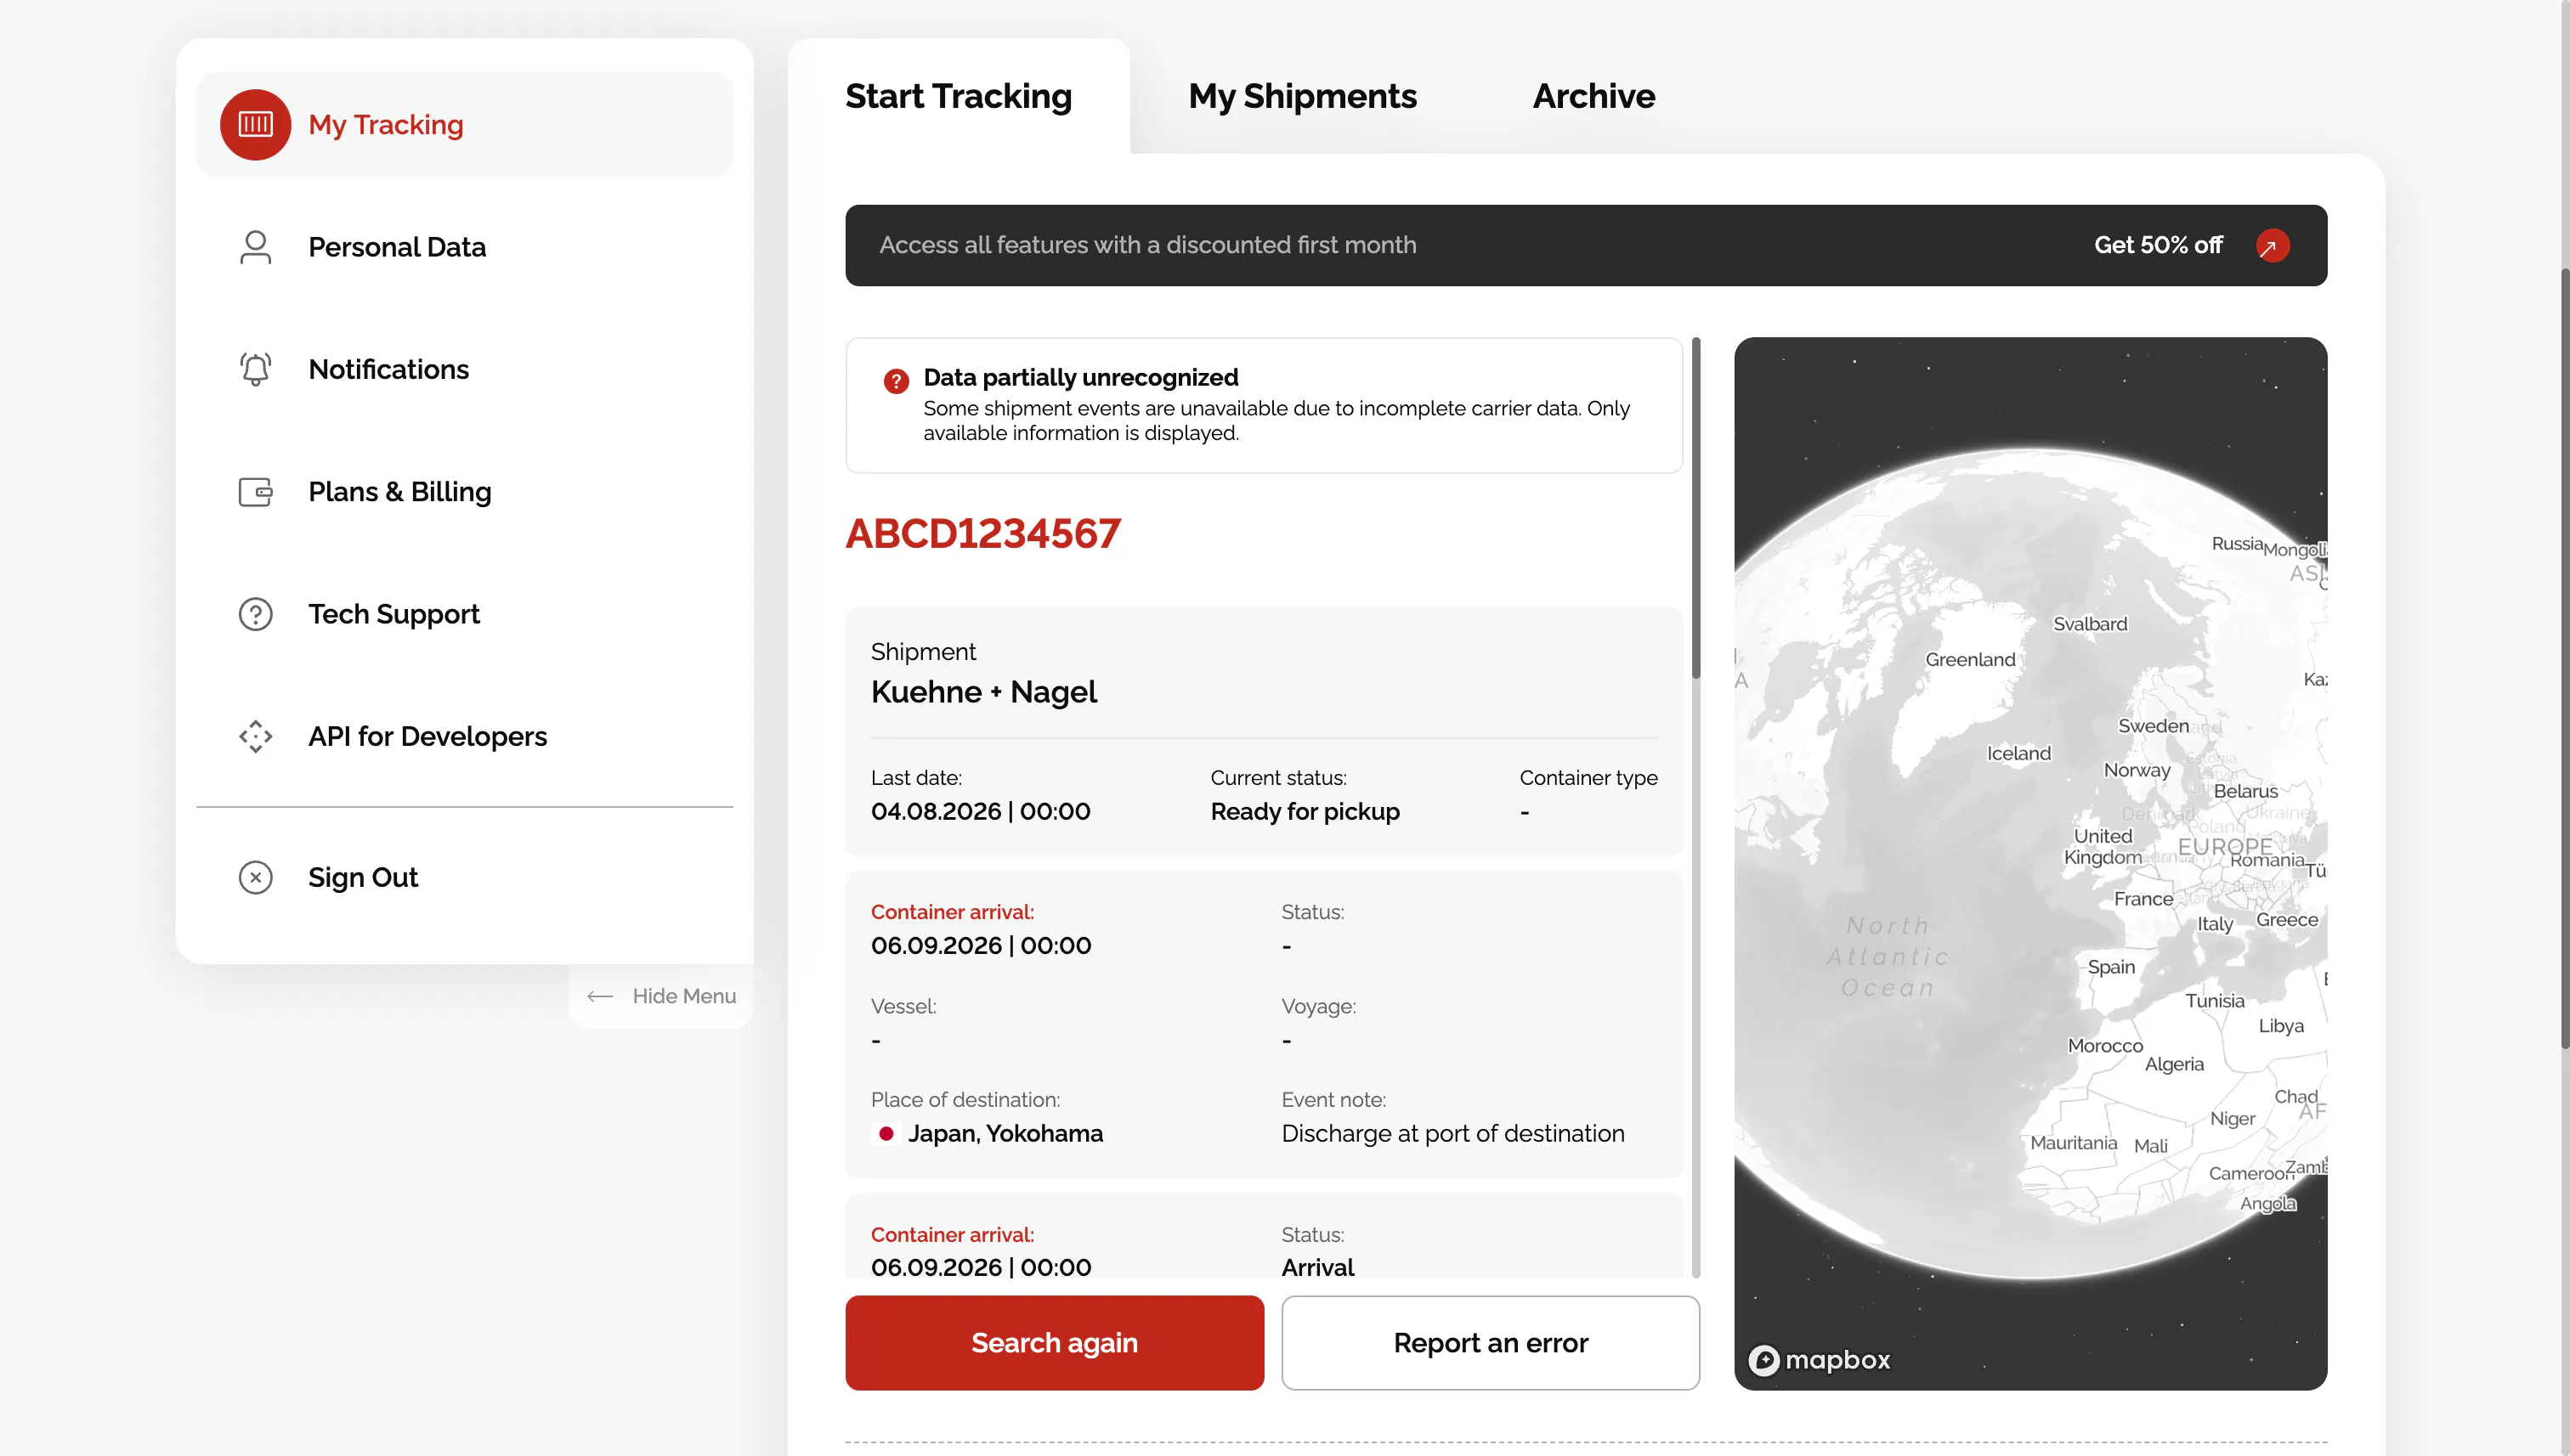
Task: Click the shipment details scrollbar
Action: coord(1695,508)
